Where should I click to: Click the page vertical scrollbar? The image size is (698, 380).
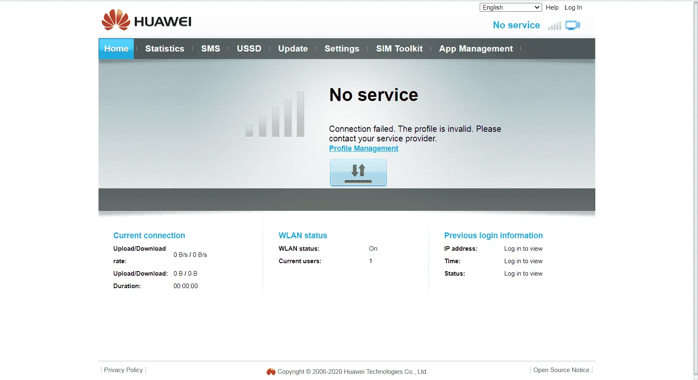click(695, 190)
